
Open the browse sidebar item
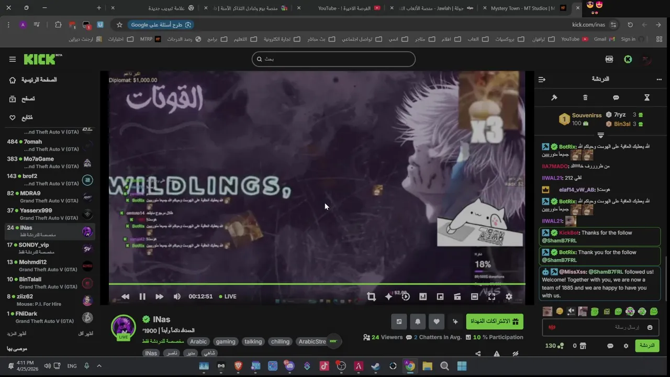point(23,98)
